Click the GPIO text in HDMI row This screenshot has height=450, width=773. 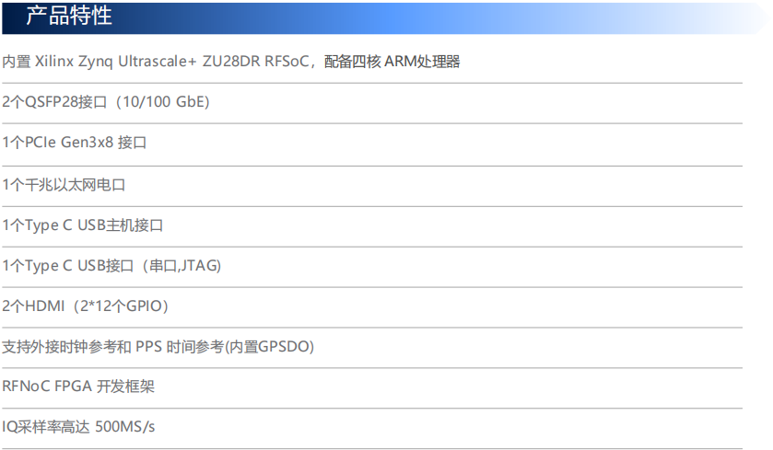click(x=144, y=306)
